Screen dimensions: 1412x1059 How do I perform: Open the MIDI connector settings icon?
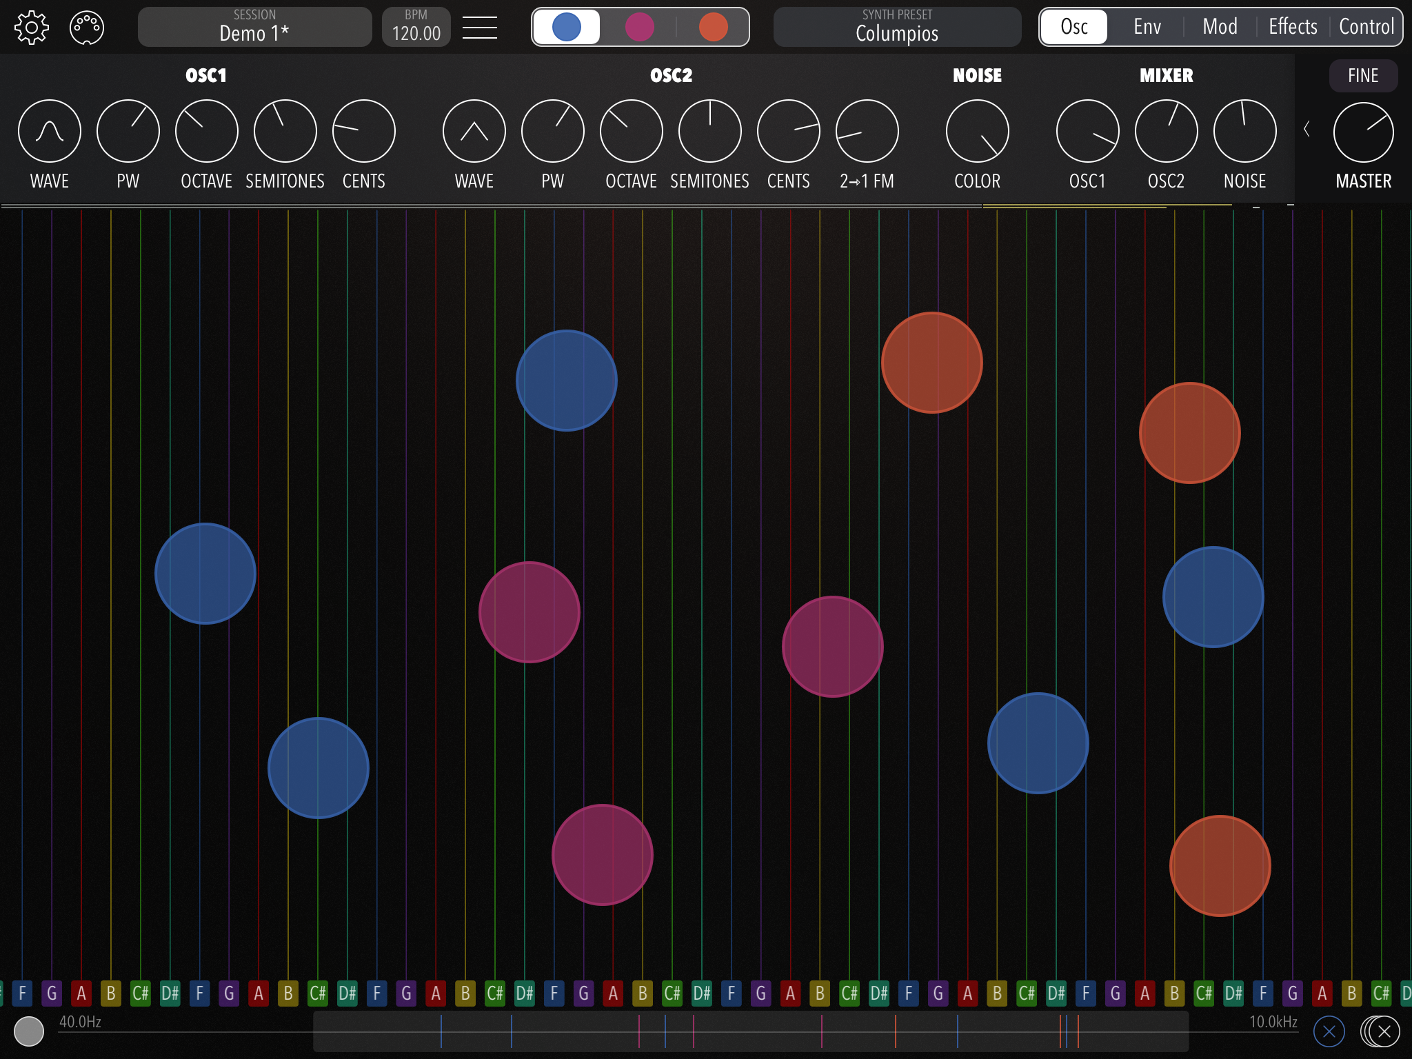coord(87,28)
